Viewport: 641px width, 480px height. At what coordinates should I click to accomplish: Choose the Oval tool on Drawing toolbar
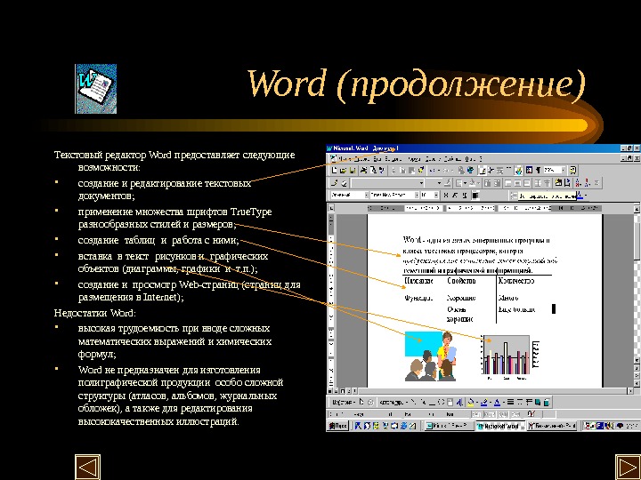point(441,403)
